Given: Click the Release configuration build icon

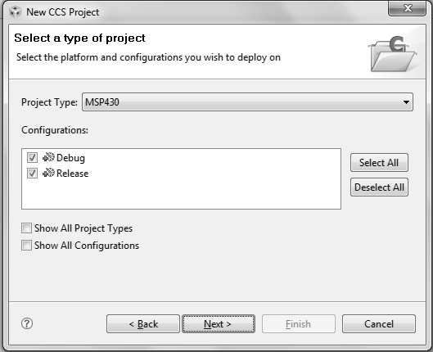Looking at the screenshot, I should click(x=48, y=173).
